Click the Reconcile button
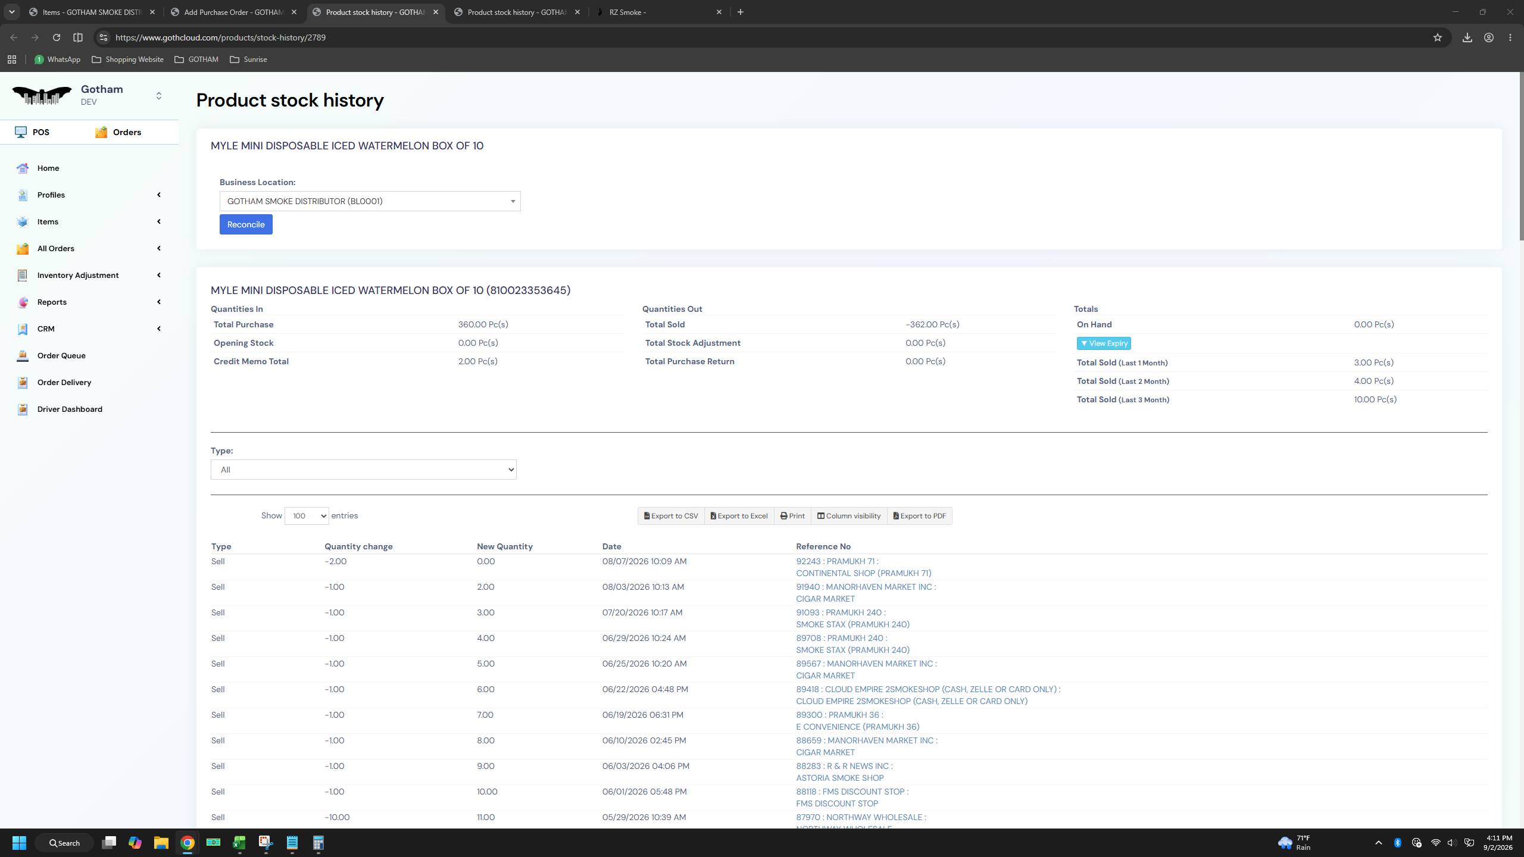Screen dimensions: 1524x857 tap(246, 224)
